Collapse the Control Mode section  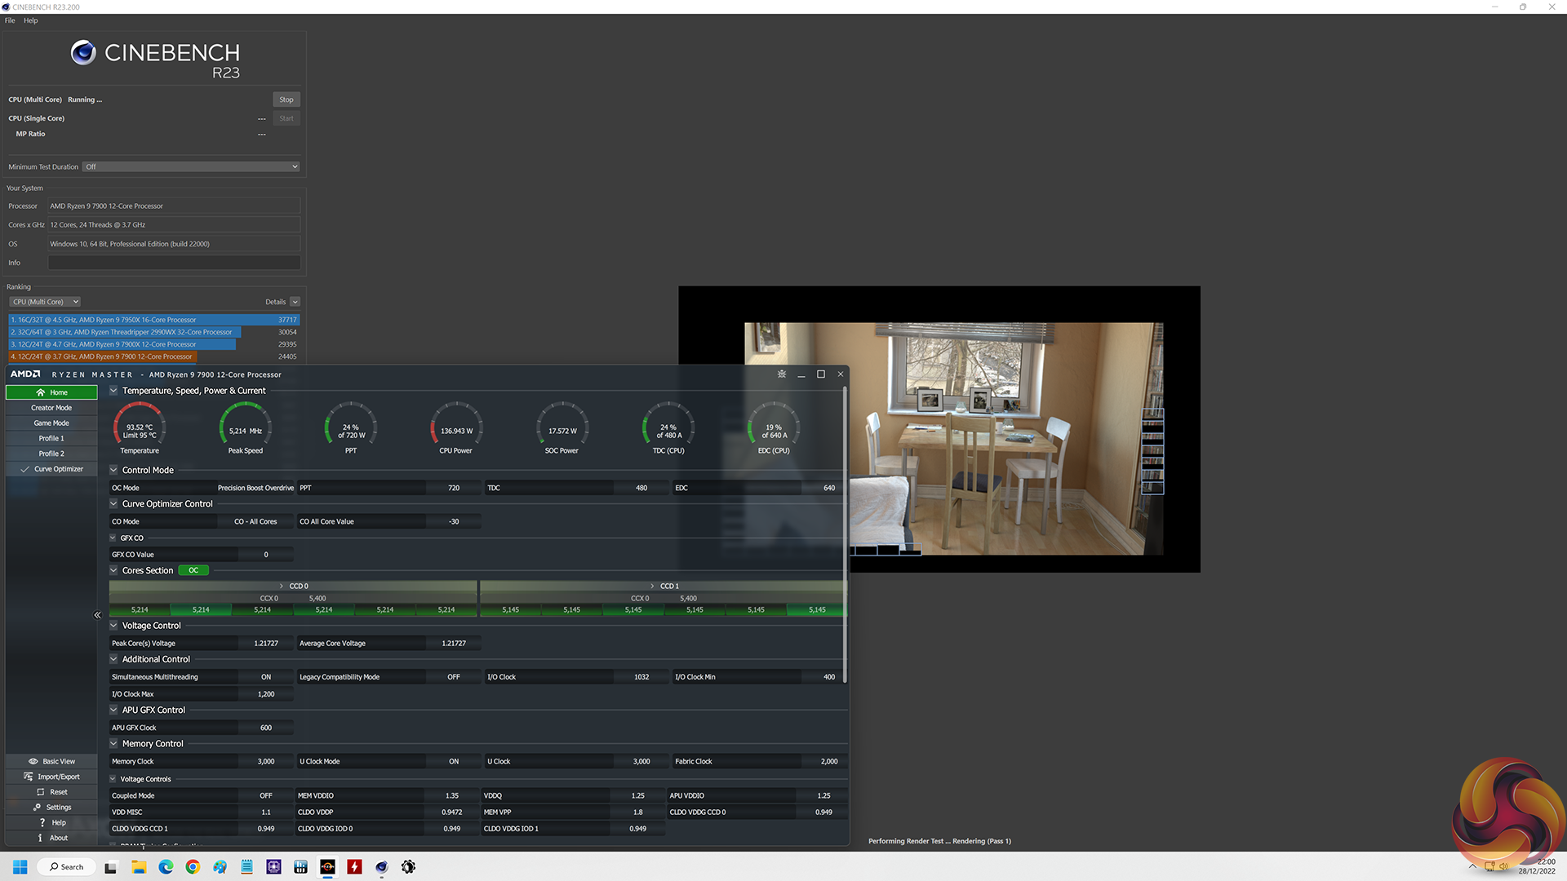pos(114,470)
